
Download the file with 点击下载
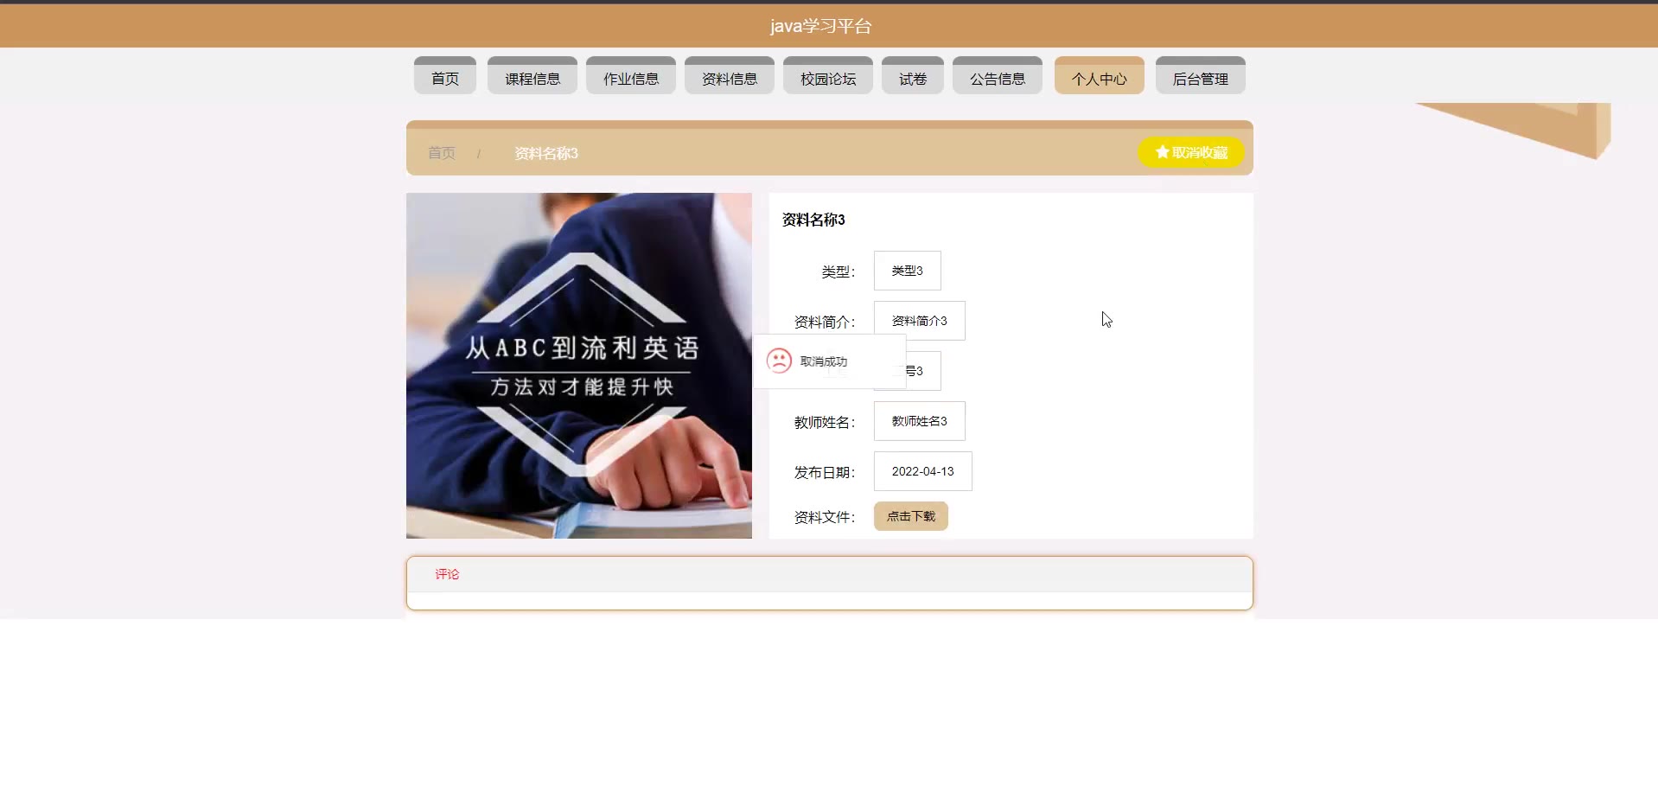click(x=911, y=516)
